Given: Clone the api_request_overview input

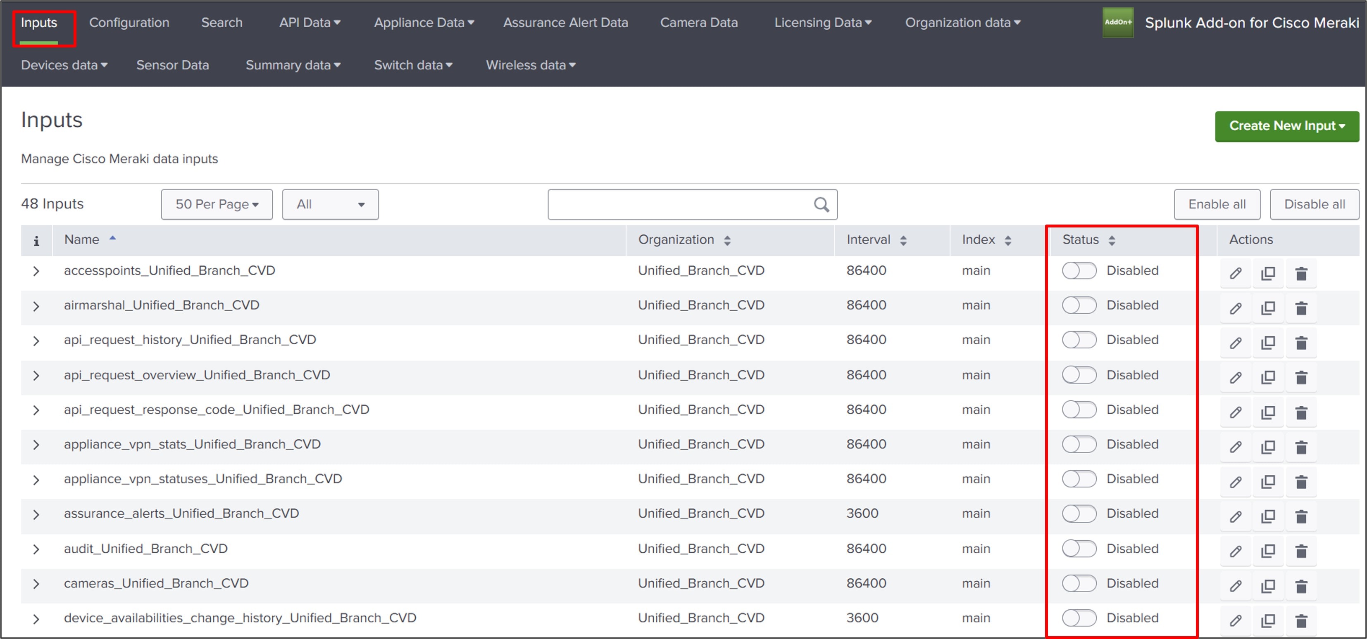Looking at the screenshot, I should click(x=1268, y=378).
